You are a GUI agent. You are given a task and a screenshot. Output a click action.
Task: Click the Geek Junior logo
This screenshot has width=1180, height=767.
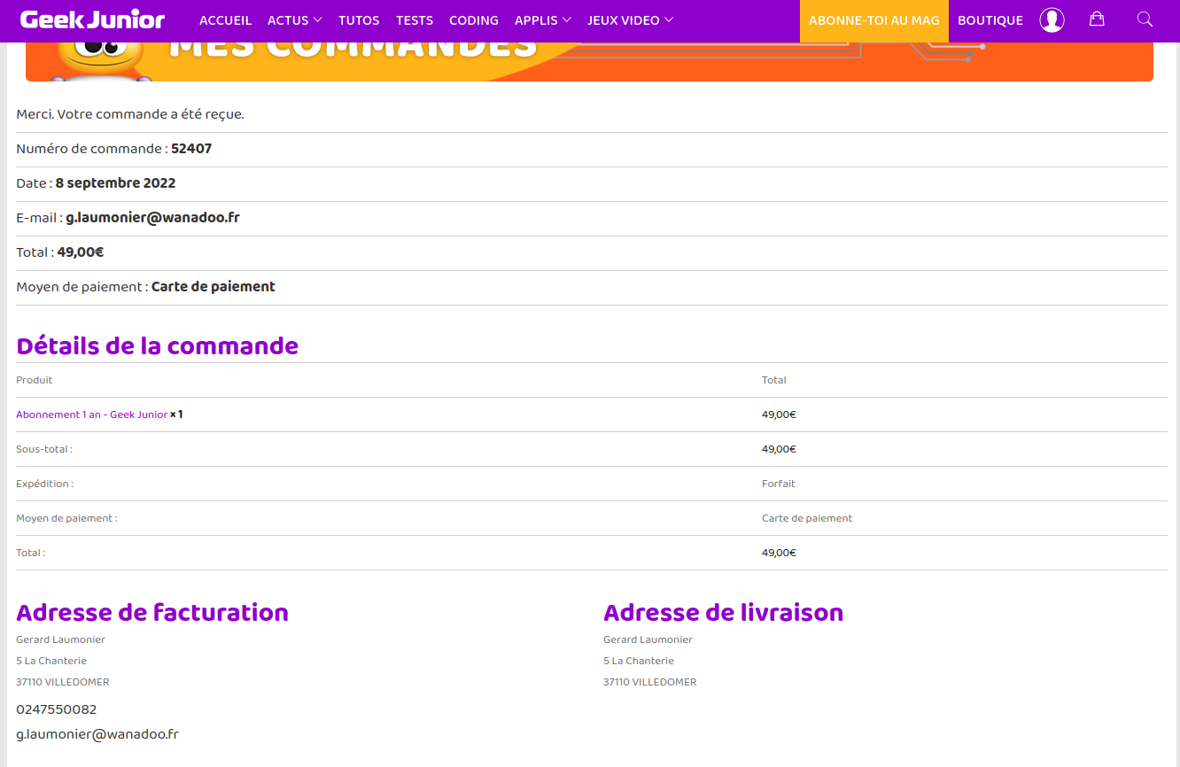[x=92, y=19]
